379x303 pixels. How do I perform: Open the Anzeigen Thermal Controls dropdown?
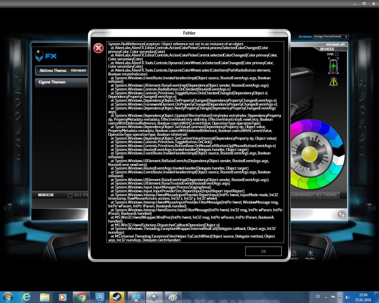coord(331,37)
